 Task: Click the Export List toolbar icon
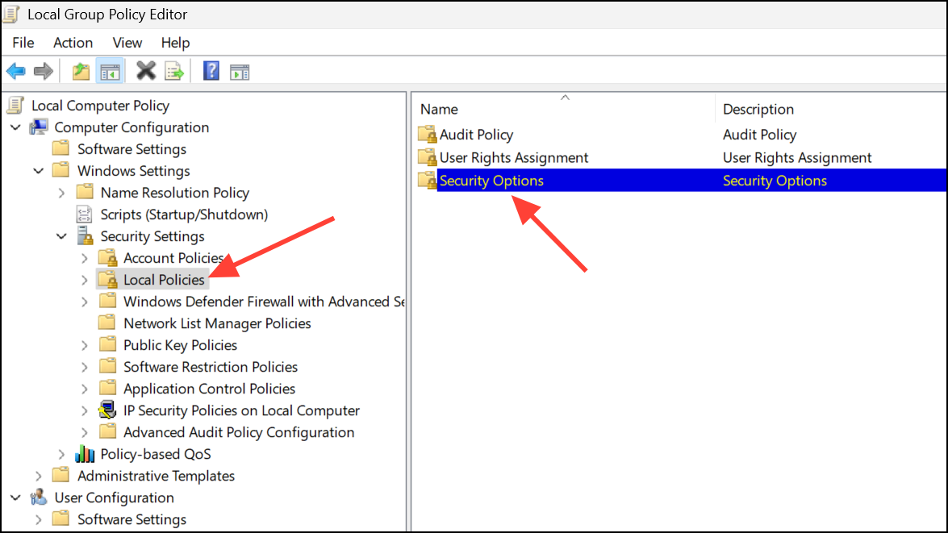(x=174, y=71)
